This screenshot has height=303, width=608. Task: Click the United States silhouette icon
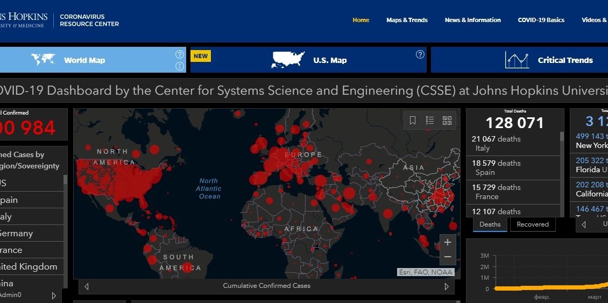click(288, 60)
